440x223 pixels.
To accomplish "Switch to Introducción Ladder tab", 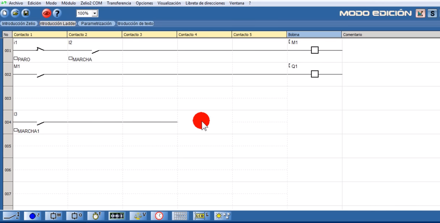I will (x=58, y=23).
